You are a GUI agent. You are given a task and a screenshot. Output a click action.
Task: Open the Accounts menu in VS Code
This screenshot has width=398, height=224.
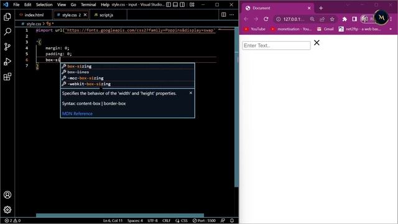7,195
